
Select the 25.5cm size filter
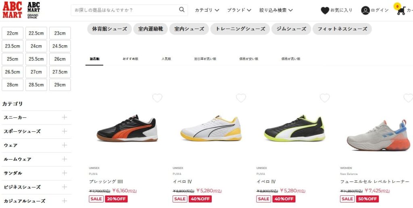[36, 59]
